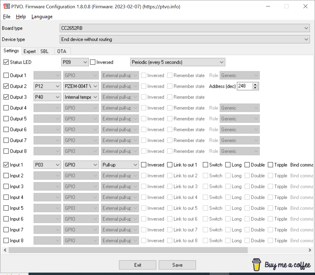Check Input 1 Link to out 1

point(170,165)
